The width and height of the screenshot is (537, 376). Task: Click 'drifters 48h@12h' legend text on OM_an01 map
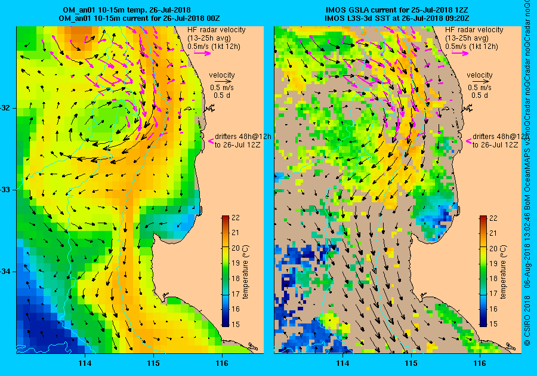pos(243,136)
